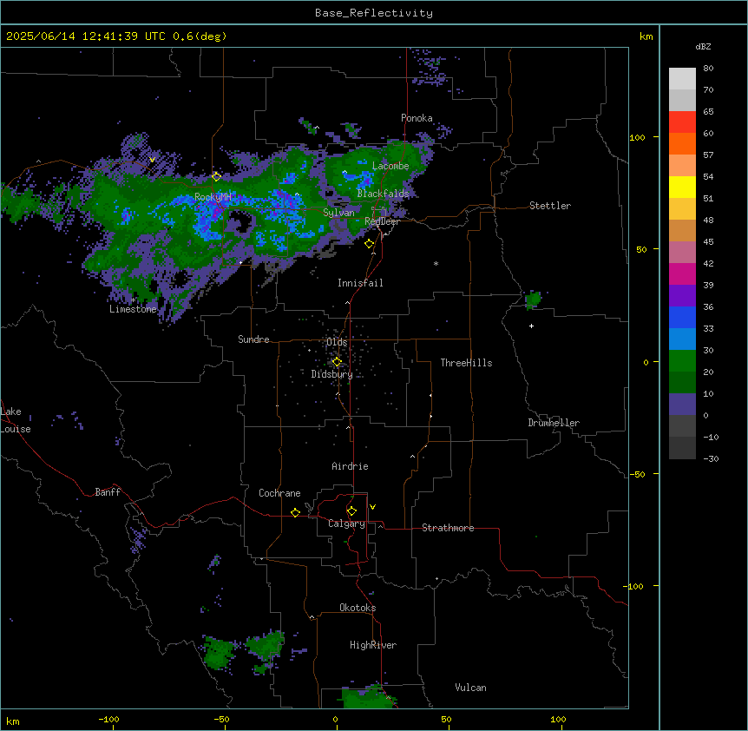
Task: Click the Olds town label
Action: click(x=337, y=342)
